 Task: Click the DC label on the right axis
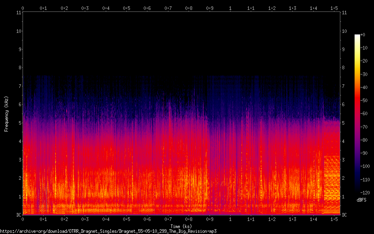pos(345,215)
